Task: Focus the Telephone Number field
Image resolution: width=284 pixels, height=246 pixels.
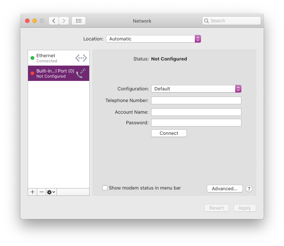Action: 196,101
